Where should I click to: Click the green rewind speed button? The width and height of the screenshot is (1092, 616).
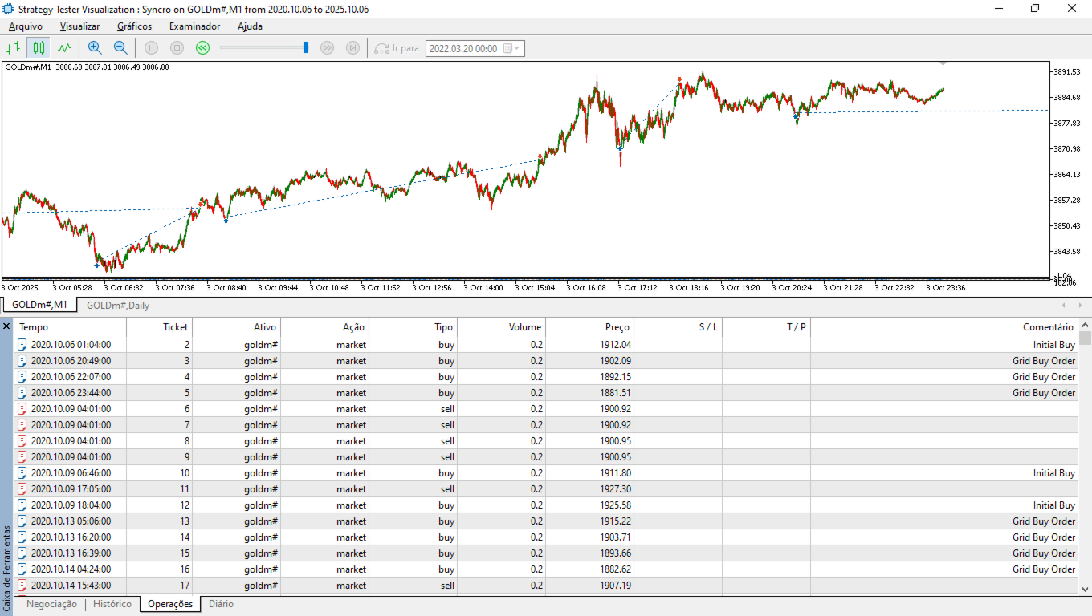coord(203,48)
